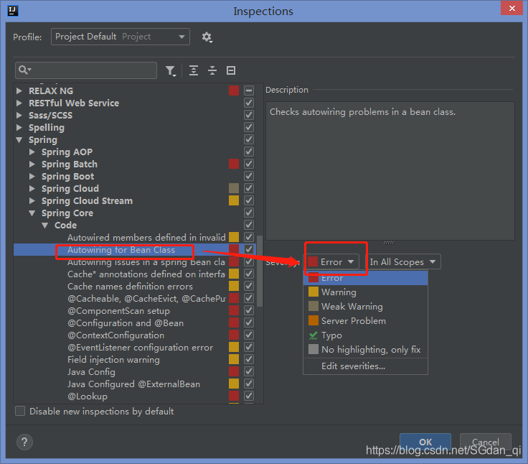
Task: Click the Reset to Empty square icon
Action: [231, 70]
